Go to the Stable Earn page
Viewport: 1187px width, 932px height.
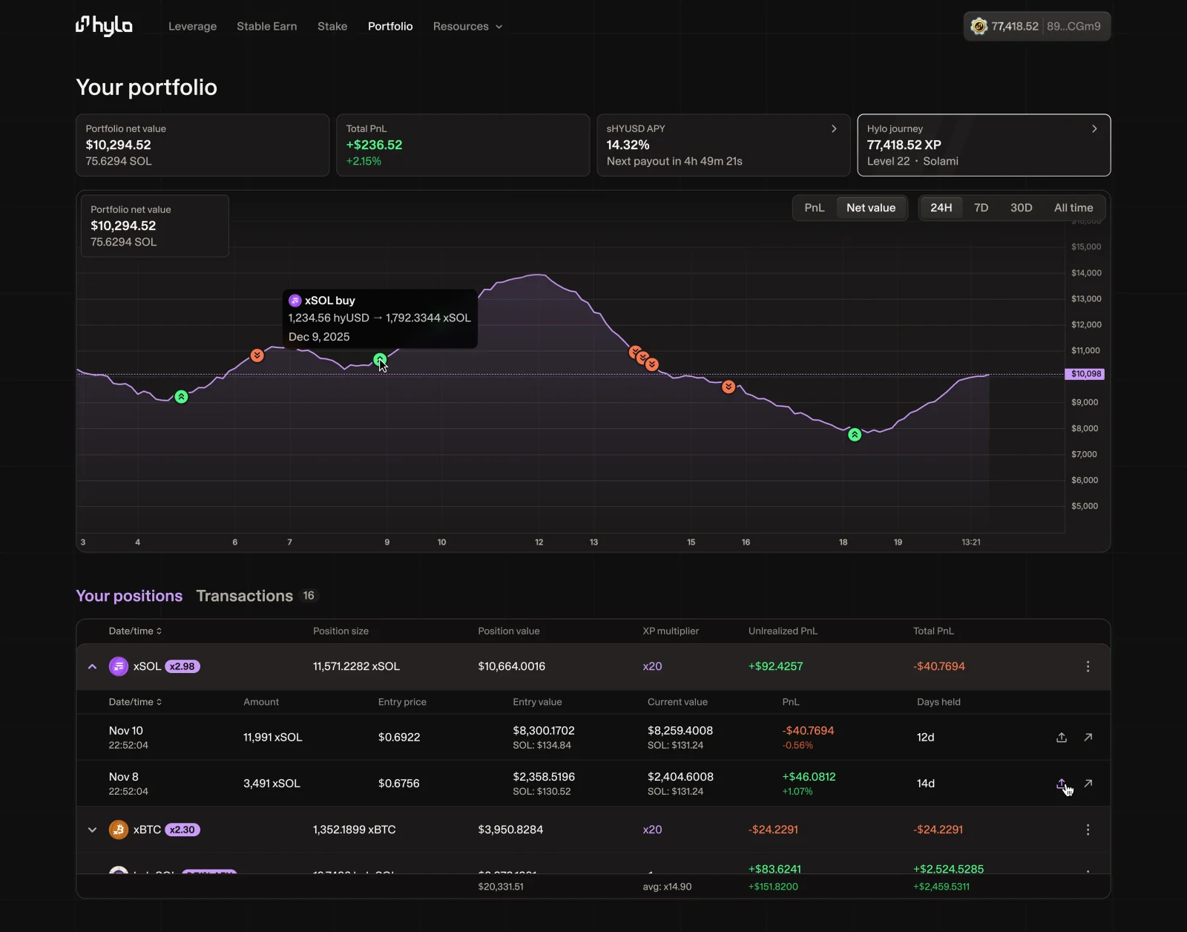[266, 26]
